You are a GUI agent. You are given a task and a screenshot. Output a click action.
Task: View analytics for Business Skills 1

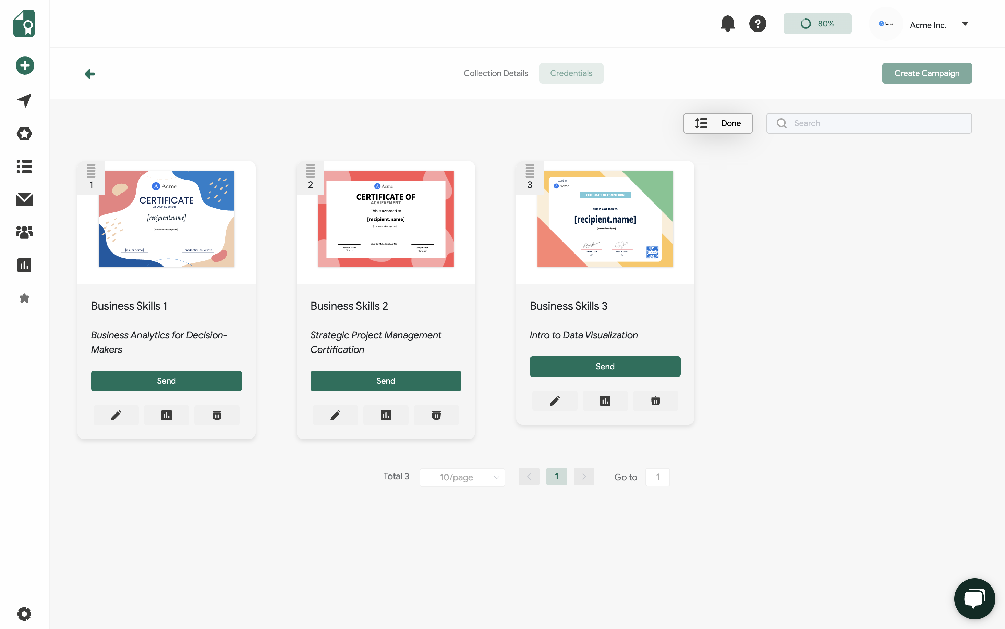click(x=167, y=415)
